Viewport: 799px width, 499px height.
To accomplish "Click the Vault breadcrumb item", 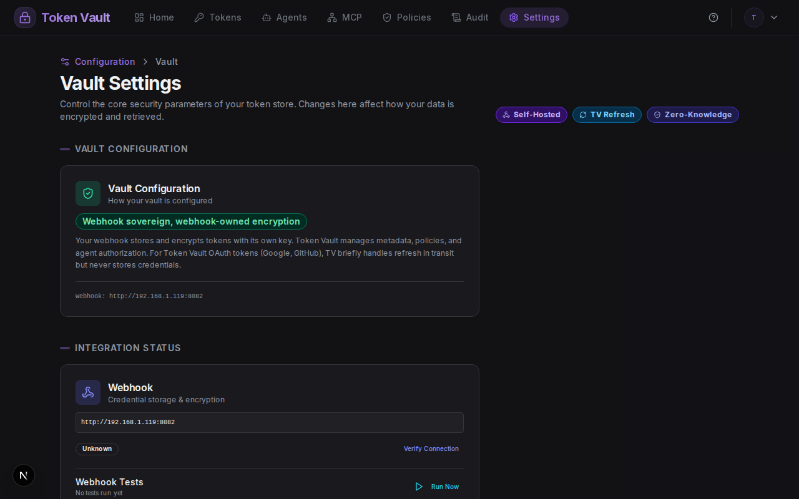I will (167, 62).
